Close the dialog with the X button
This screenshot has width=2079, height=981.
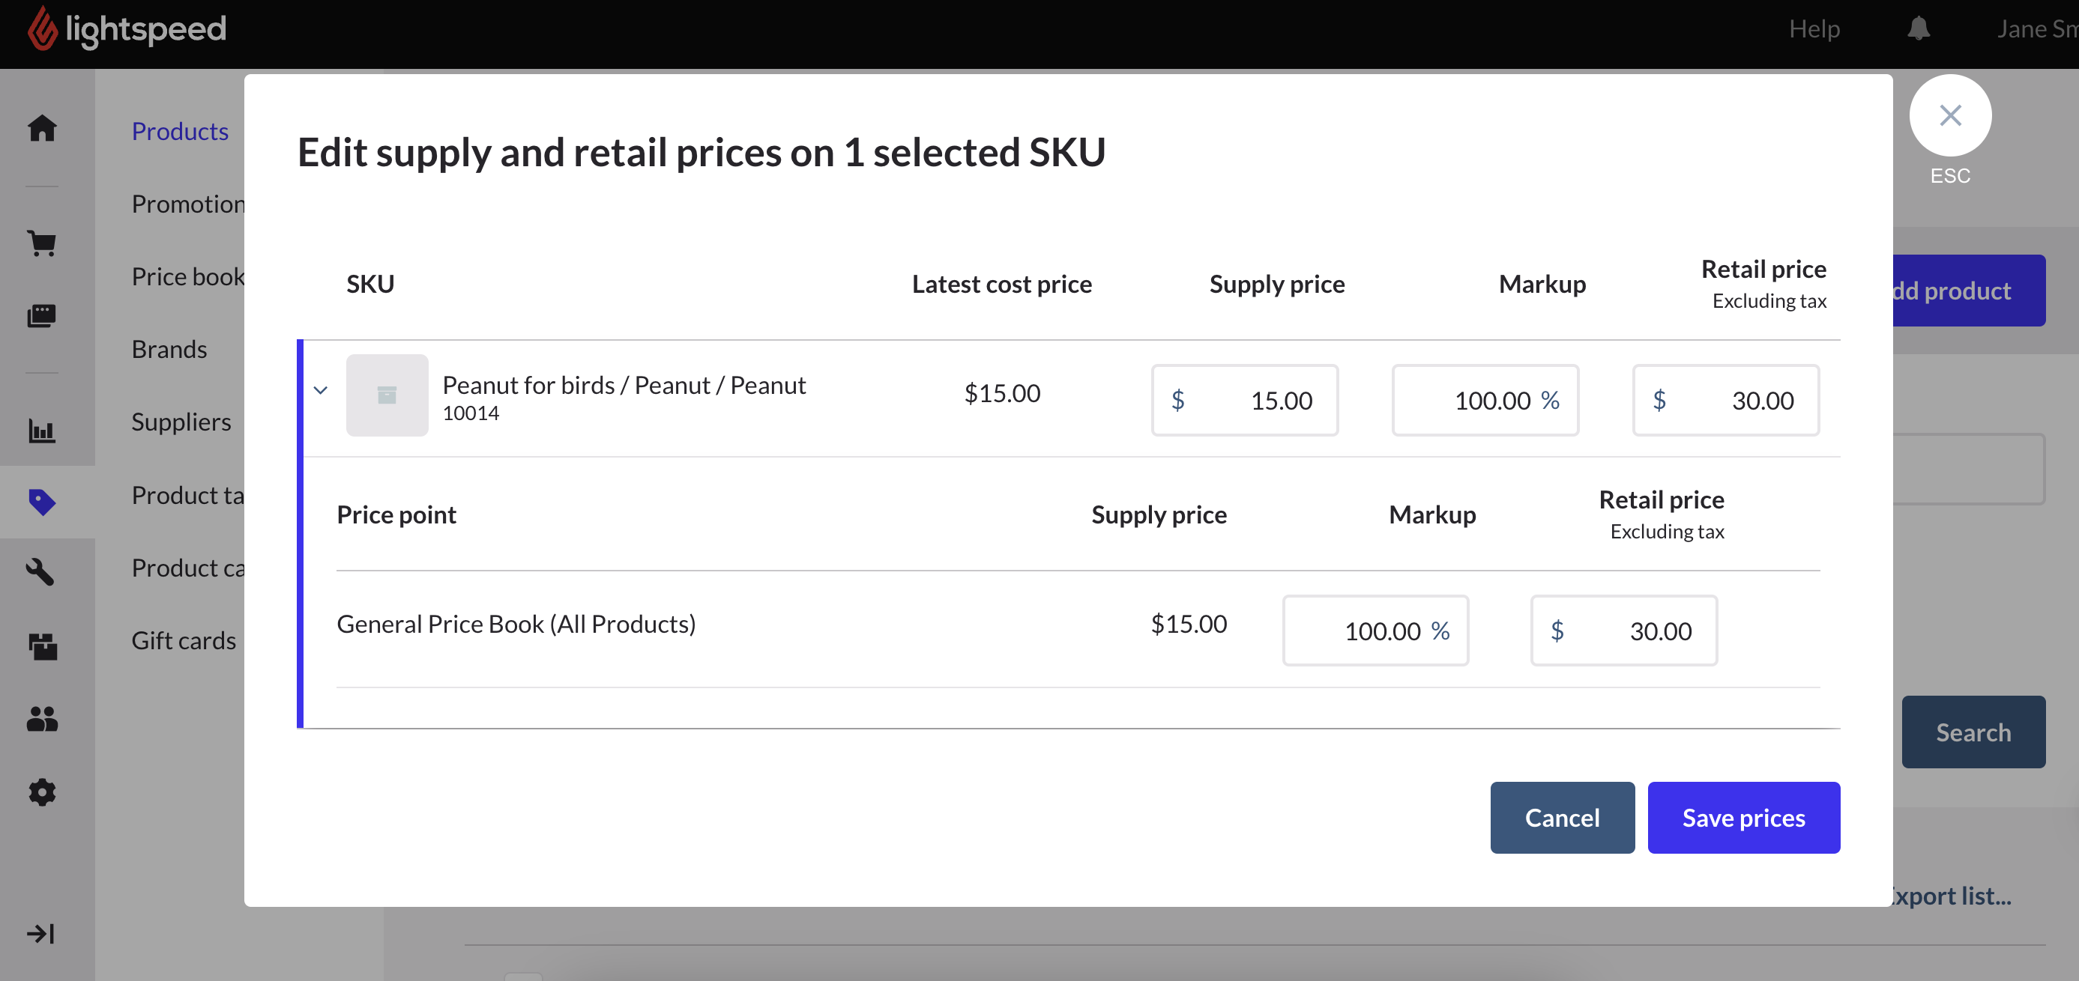(x=1950, y=115)
